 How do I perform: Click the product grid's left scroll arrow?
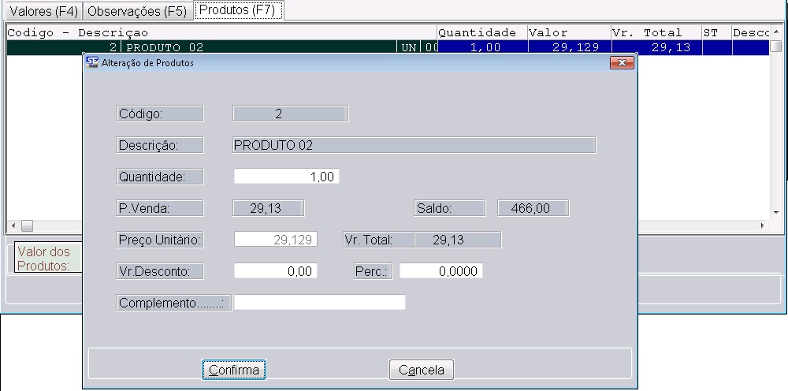(11, 226)
